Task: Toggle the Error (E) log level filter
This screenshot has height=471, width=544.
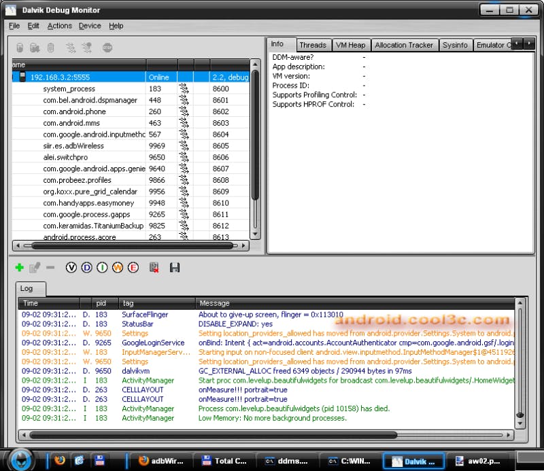Action: point(133,268)
